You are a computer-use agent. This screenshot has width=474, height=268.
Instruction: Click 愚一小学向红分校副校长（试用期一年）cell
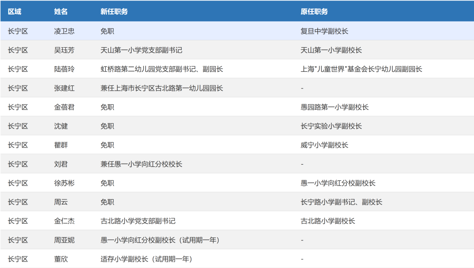[x=160, y=240]
